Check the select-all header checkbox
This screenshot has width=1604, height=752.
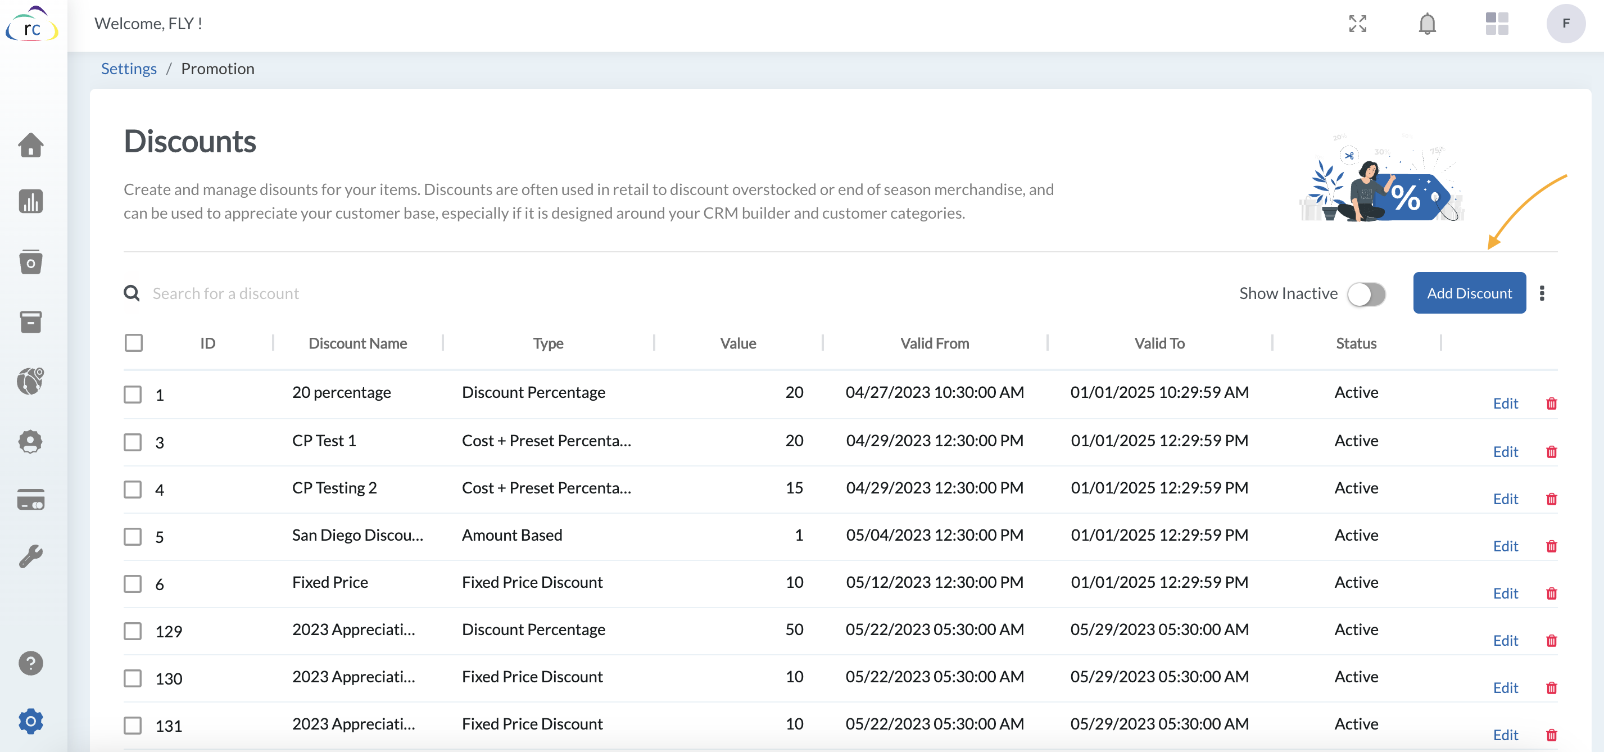point(133,343)
